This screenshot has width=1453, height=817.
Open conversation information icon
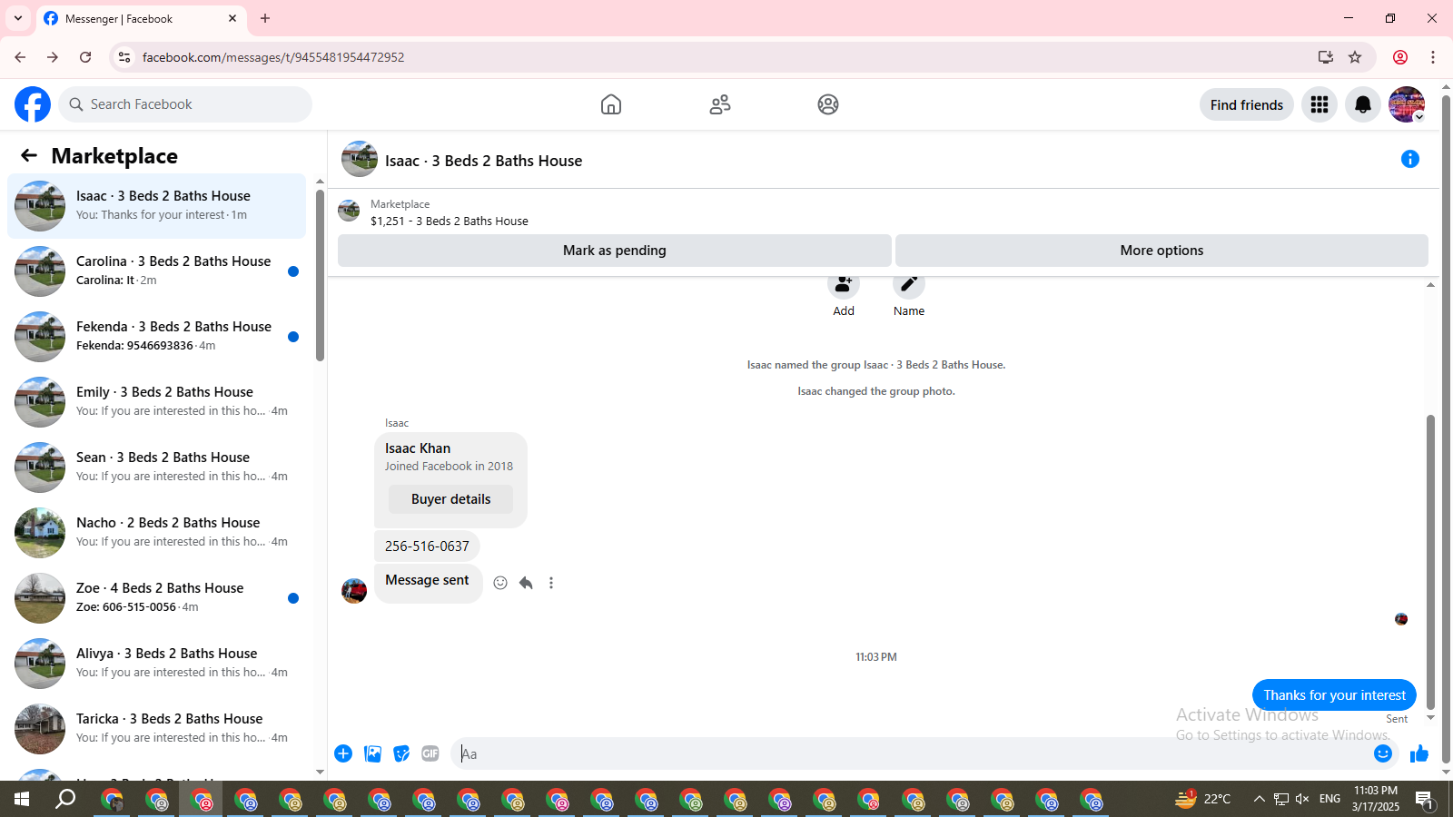pyautogui.click(x=1410, y=159)
